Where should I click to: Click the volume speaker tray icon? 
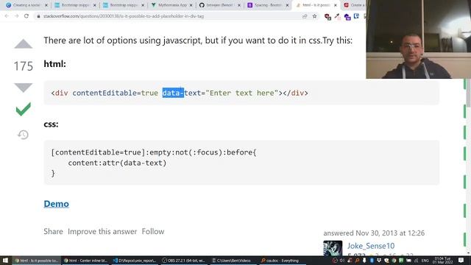(342, 261)
